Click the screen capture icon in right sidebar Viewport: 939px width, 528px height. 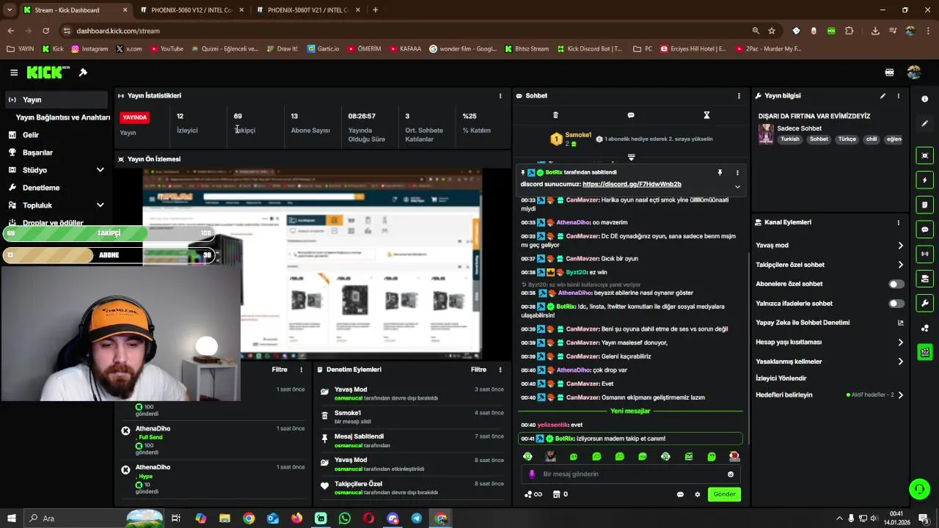click(x=924, y=155)
